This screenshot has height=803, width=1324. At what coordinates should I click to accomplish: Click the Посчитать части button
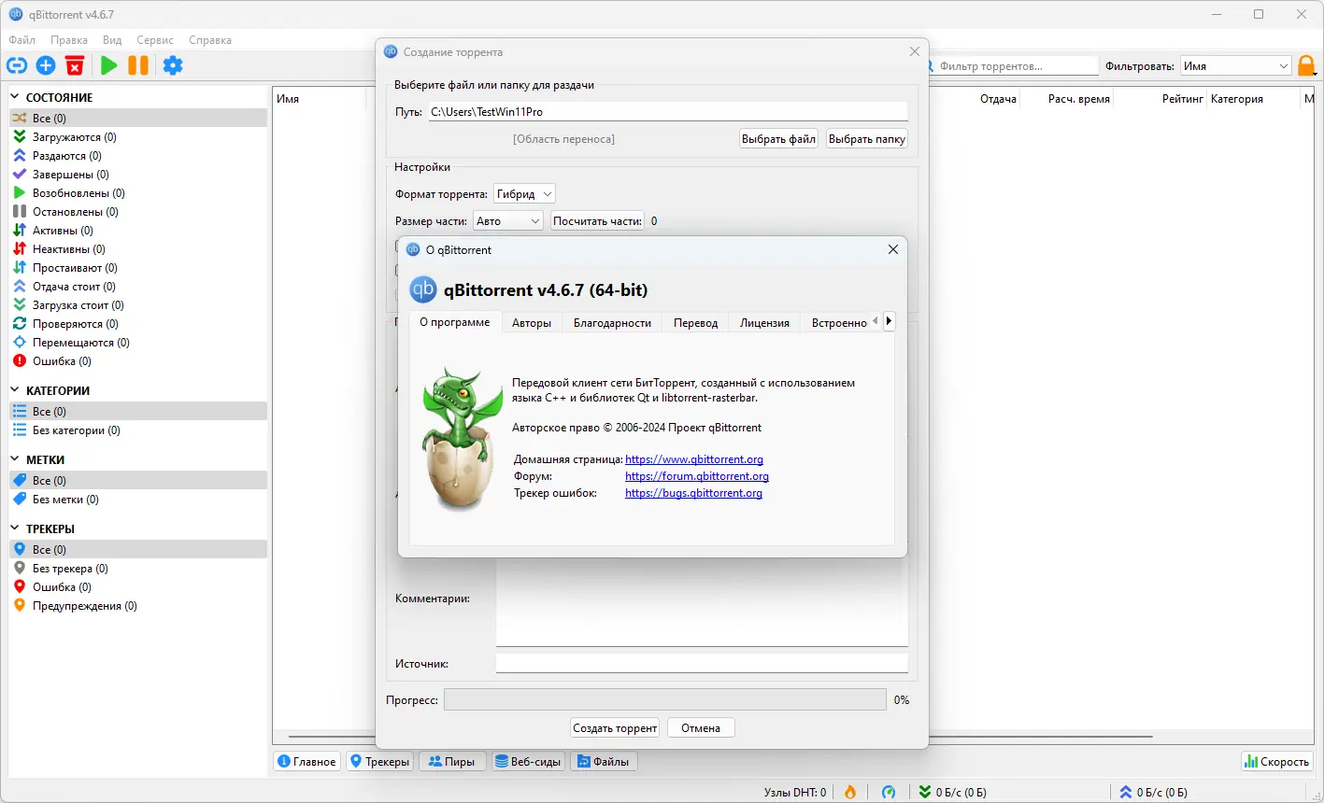point(598,221)
